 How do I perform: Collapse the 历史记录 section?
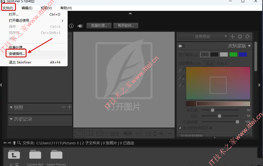coord(11,119)
